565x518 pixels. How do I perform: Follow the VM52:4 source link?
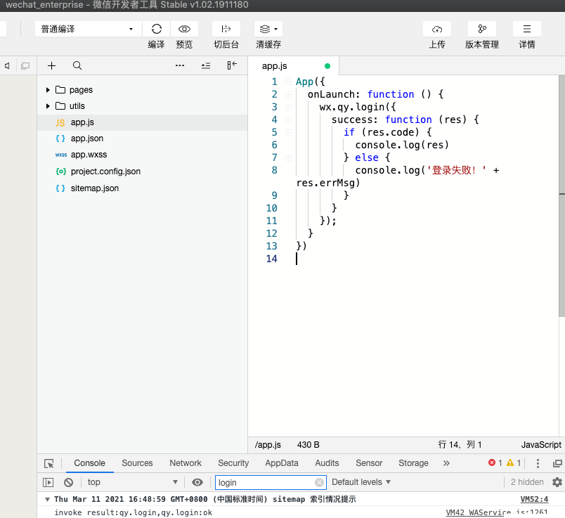[x=534, y=499]
